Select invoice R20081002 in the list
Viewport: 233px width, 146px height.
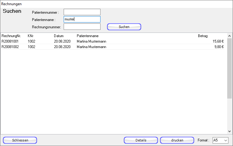coord(10,47)
